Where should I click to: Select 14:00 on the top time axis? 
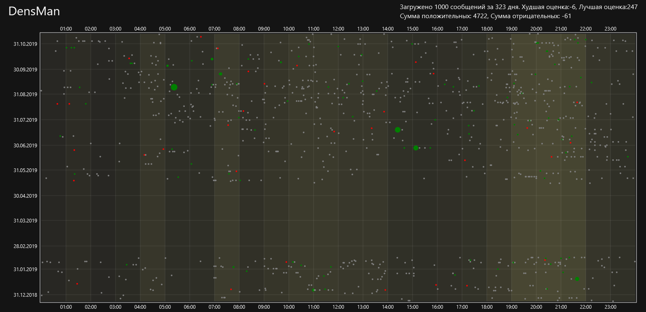(388, 29)
